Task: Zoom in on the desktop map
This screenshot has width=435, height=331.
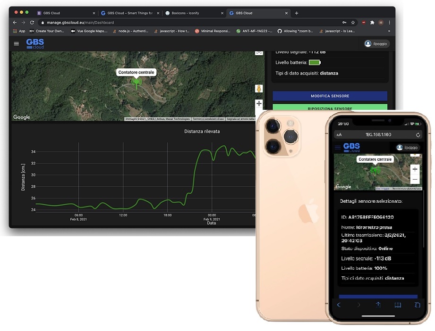Action: click(259, 104)
